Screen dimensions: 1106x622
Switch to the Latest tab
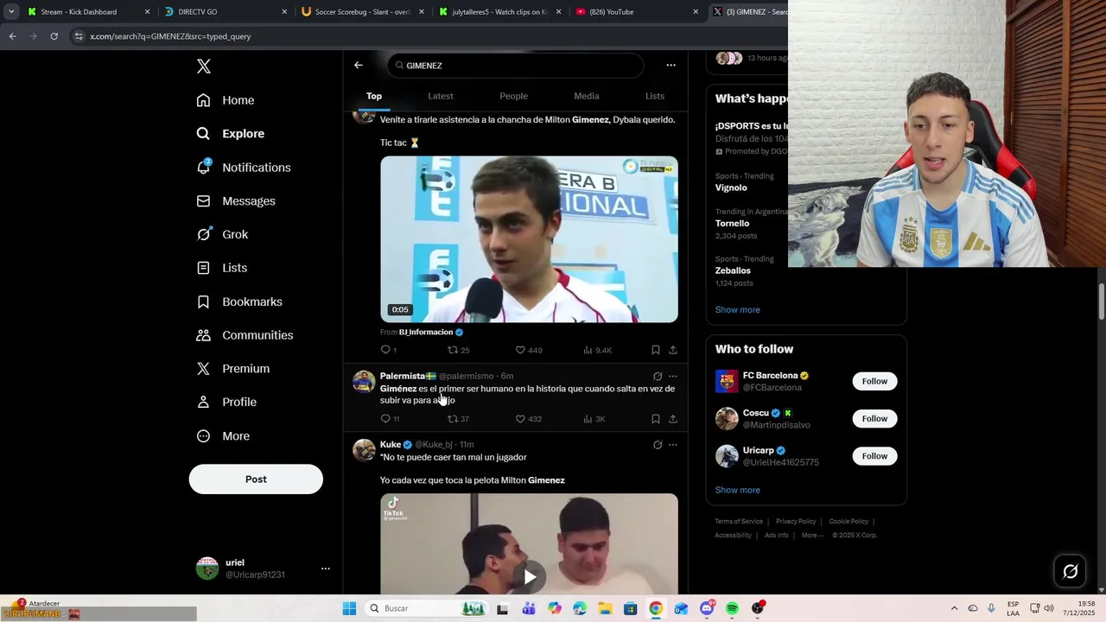(440, 96)
